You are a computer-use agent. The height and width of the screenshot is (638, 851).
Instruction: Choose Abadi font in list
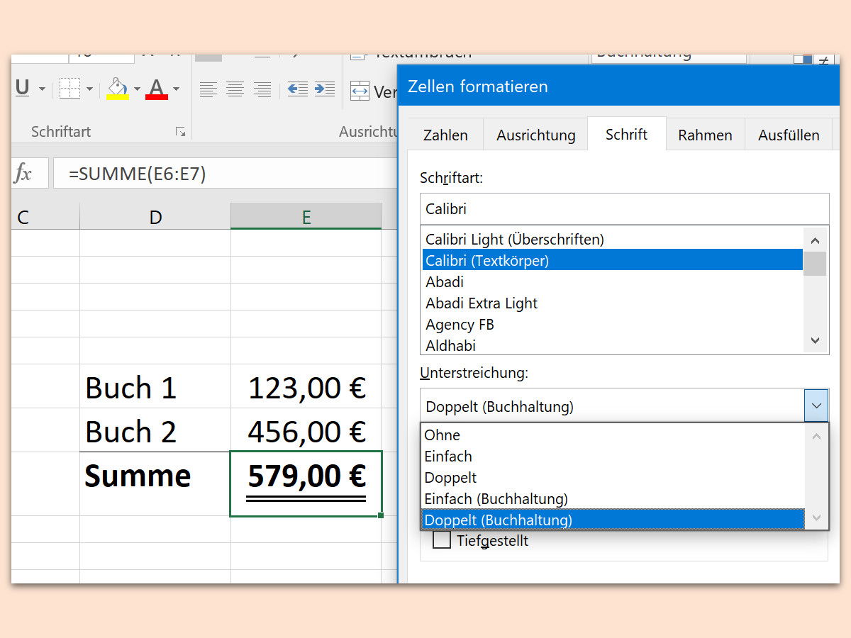click(x=613, y=281)
